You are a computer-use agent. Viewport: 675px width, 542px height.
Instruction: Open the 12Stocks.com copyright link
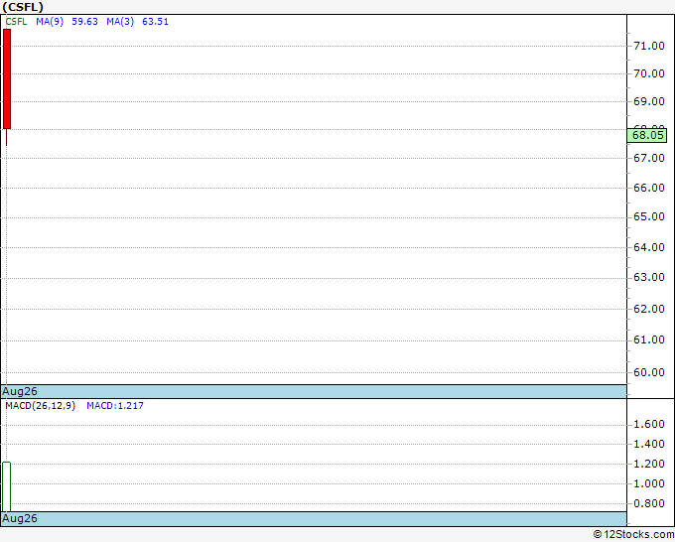[x=633, y=534]
